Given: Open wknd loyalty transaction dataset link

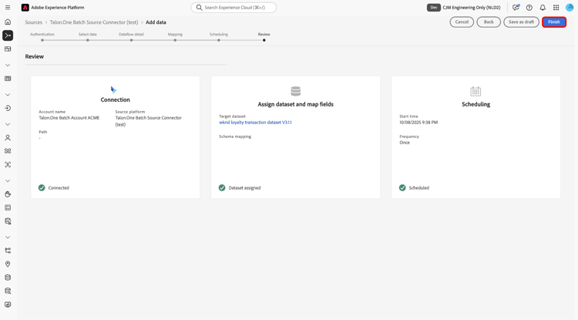Looking at the screenshot, I should click(255, 123).
